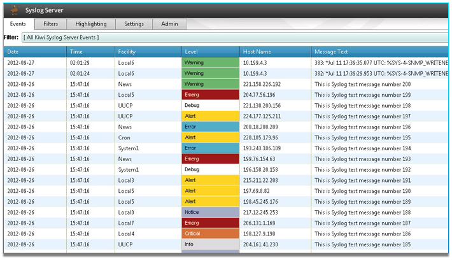Sort by the Date column header
452x261 pixels.
[x=35, y=52]
